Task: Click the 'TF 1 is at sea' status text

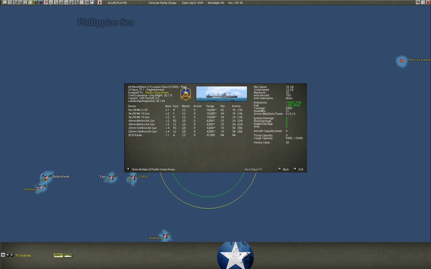Action: 23,255
